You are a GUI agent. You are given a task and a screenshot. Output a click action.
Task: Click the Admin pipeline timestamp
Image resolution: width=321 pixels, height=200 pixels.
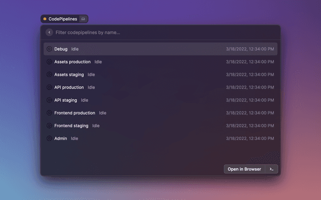pyautogui.click(x=250, y=138)
